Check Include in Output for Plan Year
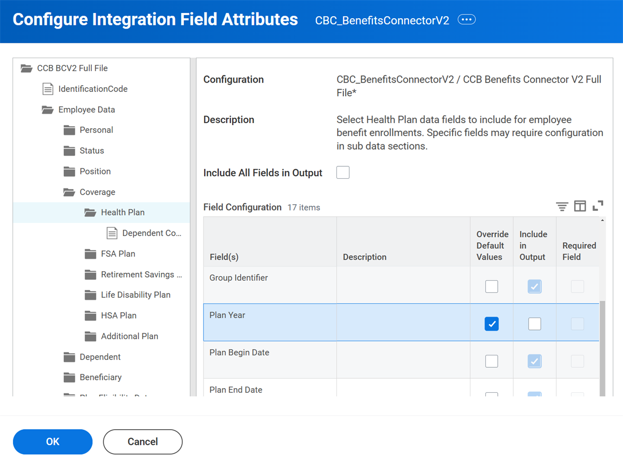This screenshot has height=465, width=623. [x=535, y=324]
